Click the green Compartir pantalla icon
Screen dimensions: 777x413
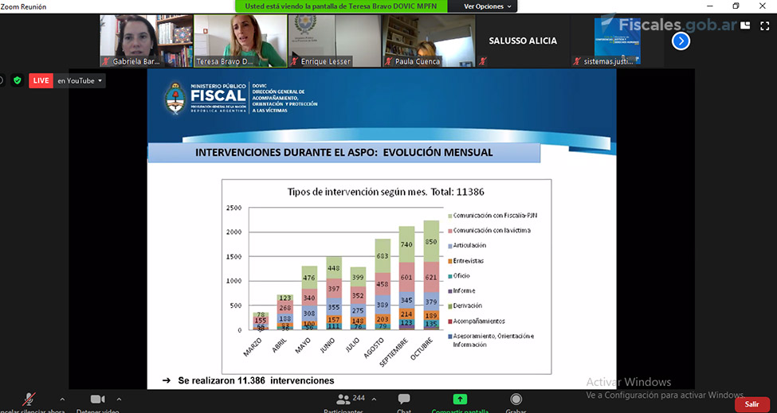pyautogui.click(x=460, y=399)
